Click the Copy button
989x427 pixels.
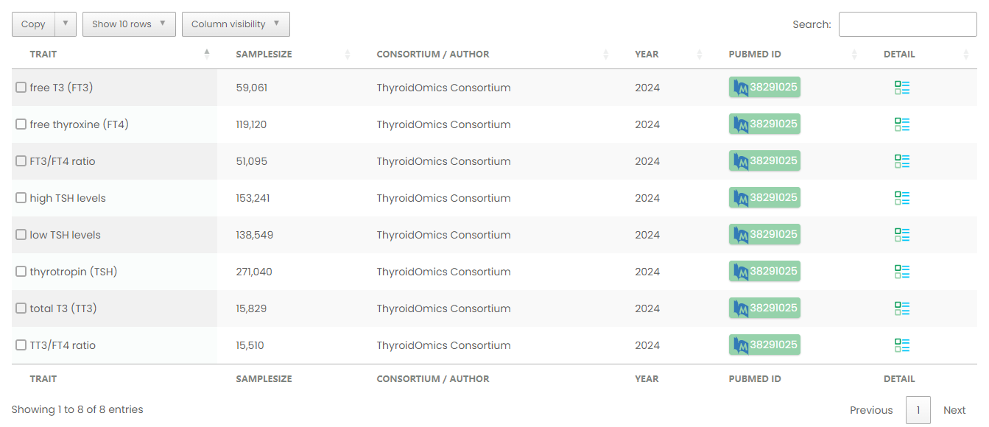coord(33,24)
